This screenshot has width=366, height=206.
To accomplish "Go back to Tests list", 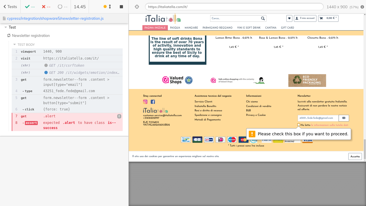I will point(10,7).
